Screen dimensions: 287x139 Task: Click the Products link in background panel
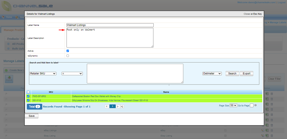click(x=13, y=39)
